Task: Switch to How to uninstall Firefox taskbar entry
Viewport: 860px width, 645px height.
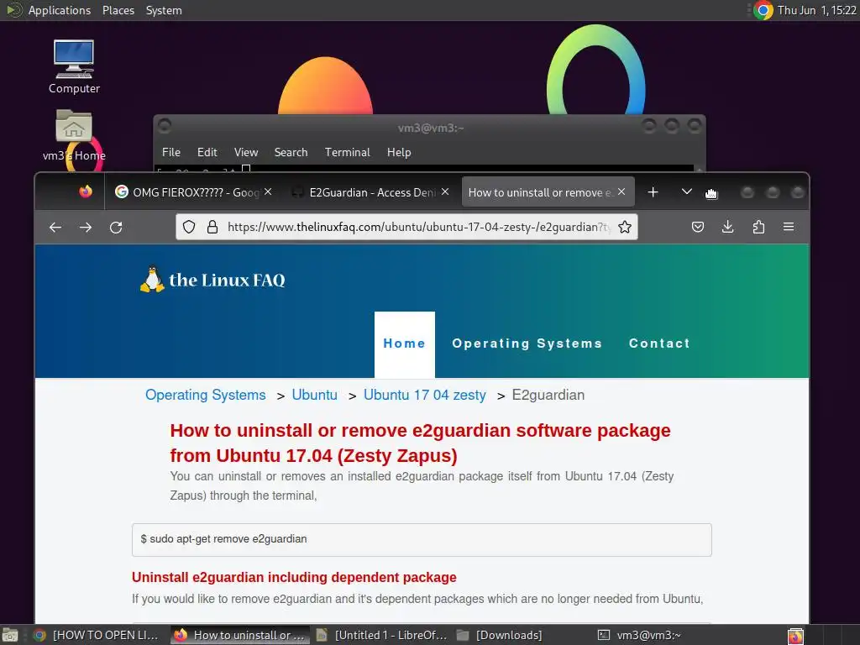Action: coord(239,635)
